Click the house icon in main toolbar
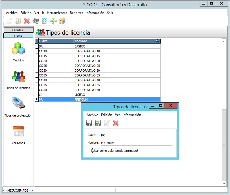Screen dimensions: 230x195 coord(62,21)
